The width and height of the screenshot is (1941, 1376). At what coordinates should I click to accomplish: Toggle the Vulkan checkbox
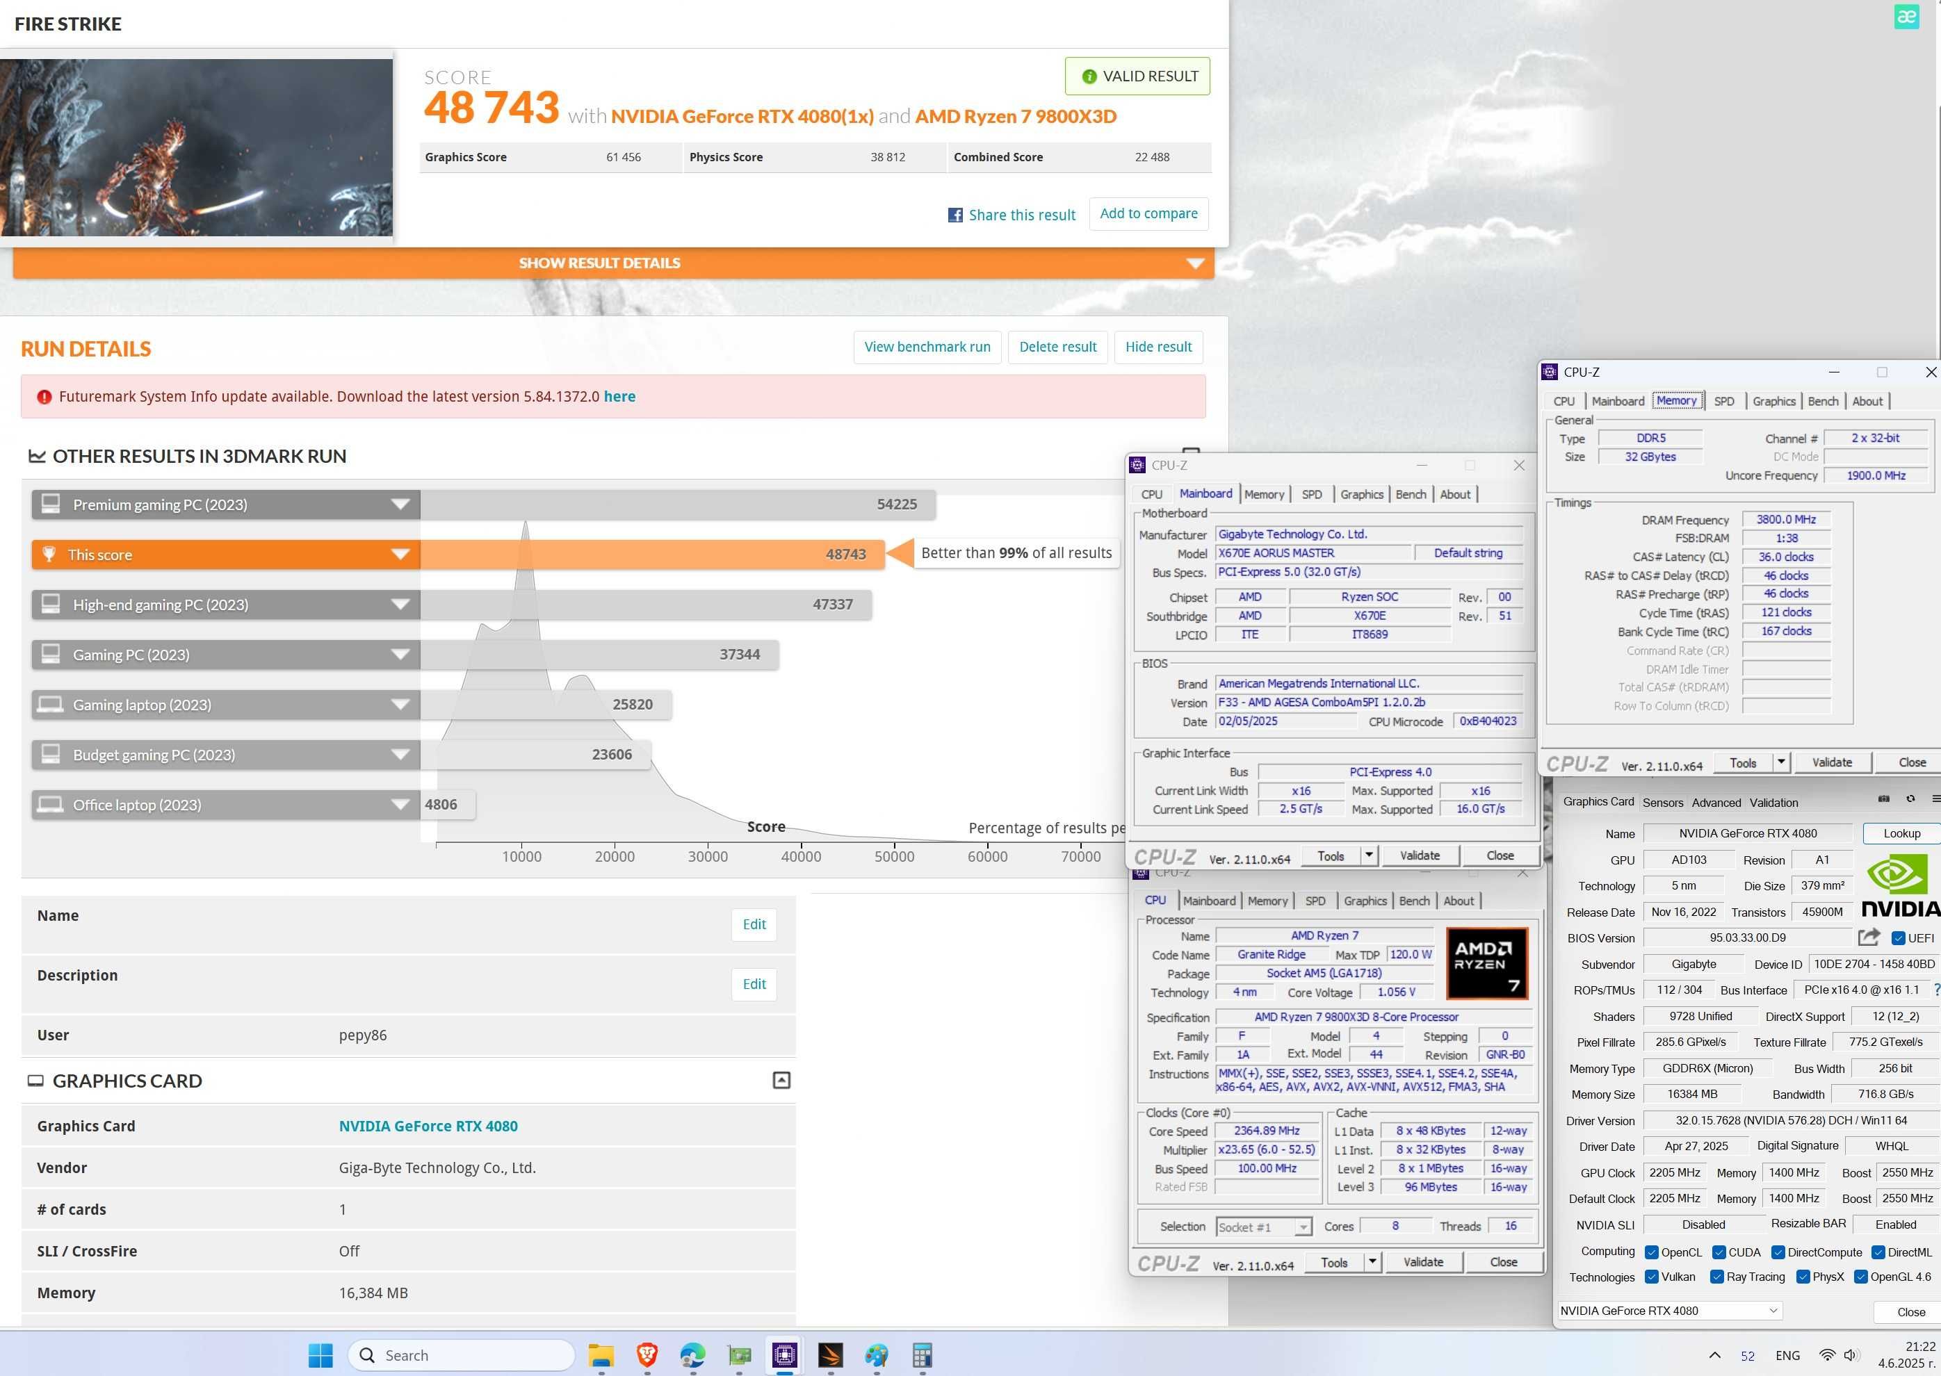coord(1651,1277)
